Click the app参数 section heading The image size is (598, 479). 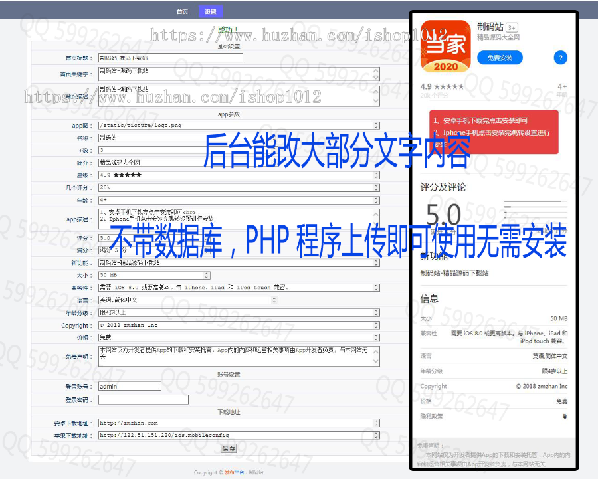click(229, 114)
